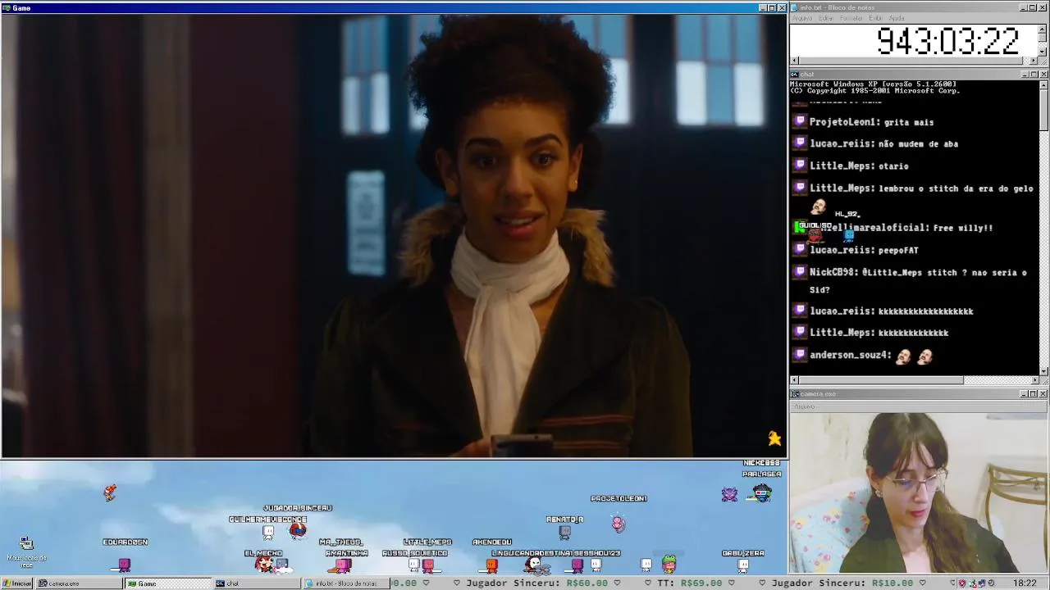Open the Formatar menu in Bloco de notas
This screenshot has width=1050, height=590.
coord(851,18)
